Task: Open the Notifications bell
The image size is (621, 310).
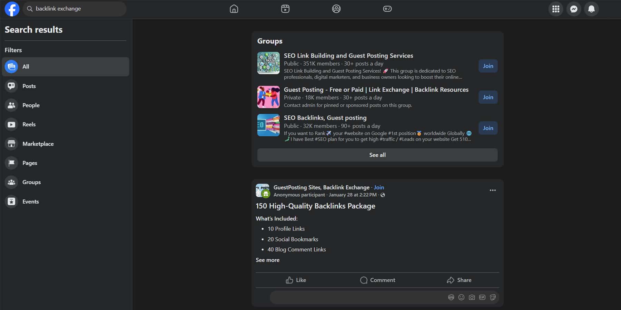Action: point(592,9)
